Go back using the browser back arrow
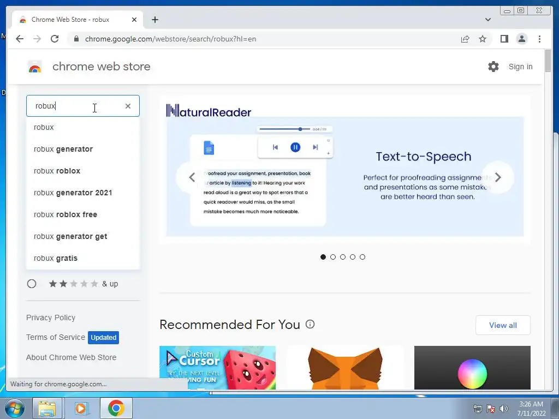The width and height of the screenshot is (559, 419). coord(20,39)
